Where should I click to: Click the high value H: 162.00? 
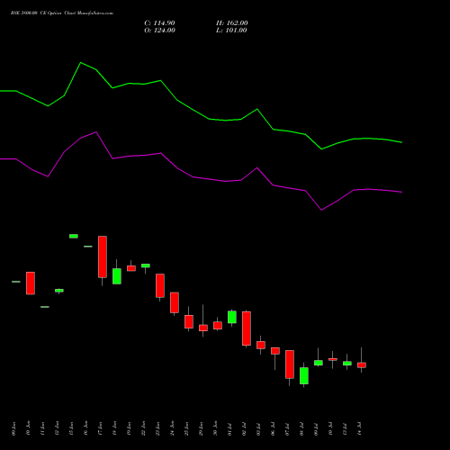[232, 23]
